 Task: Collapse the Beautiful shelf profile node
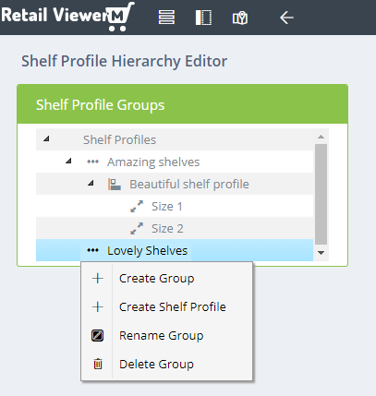point(91,183)
